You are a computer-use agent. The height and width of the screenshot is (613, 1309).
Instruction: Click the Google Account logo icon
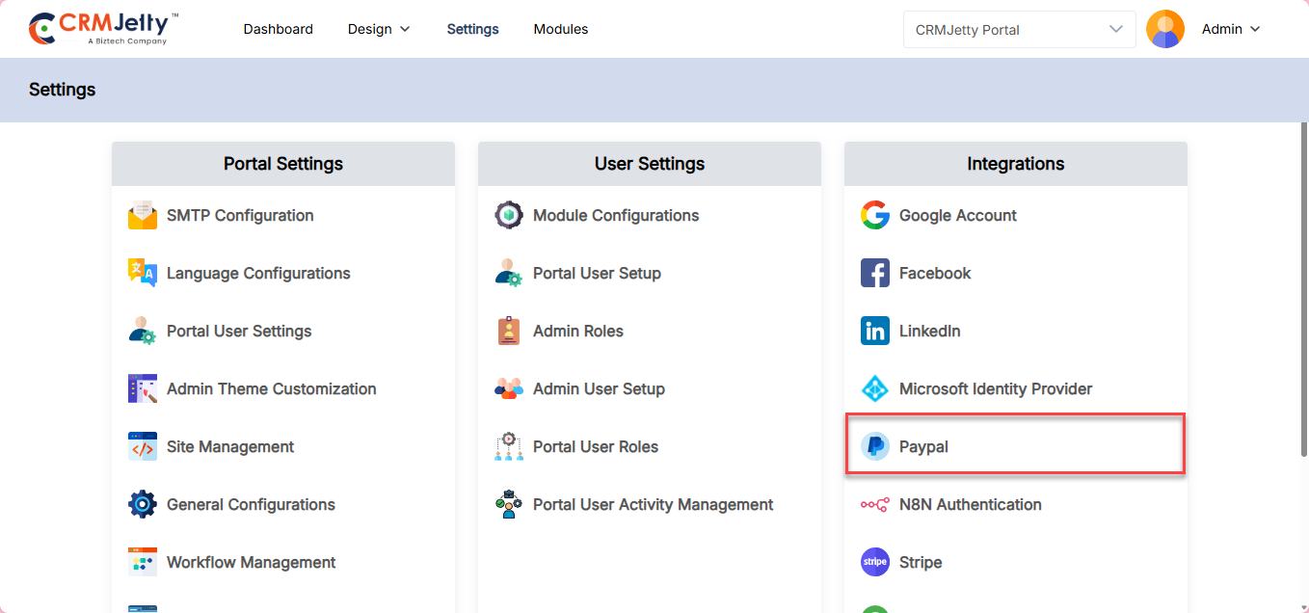(875, 216)
